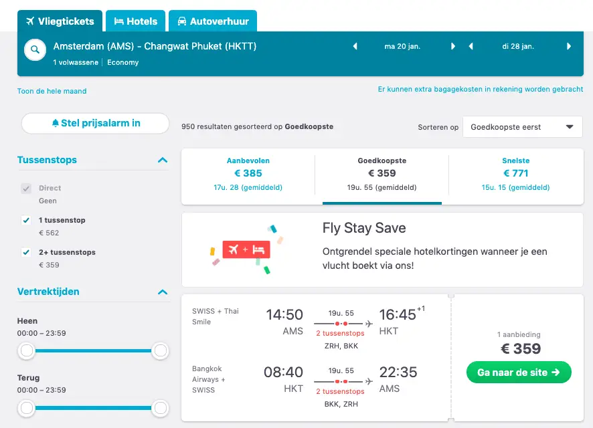
Task: Go to previous departure date arrow
Action: 355,46
